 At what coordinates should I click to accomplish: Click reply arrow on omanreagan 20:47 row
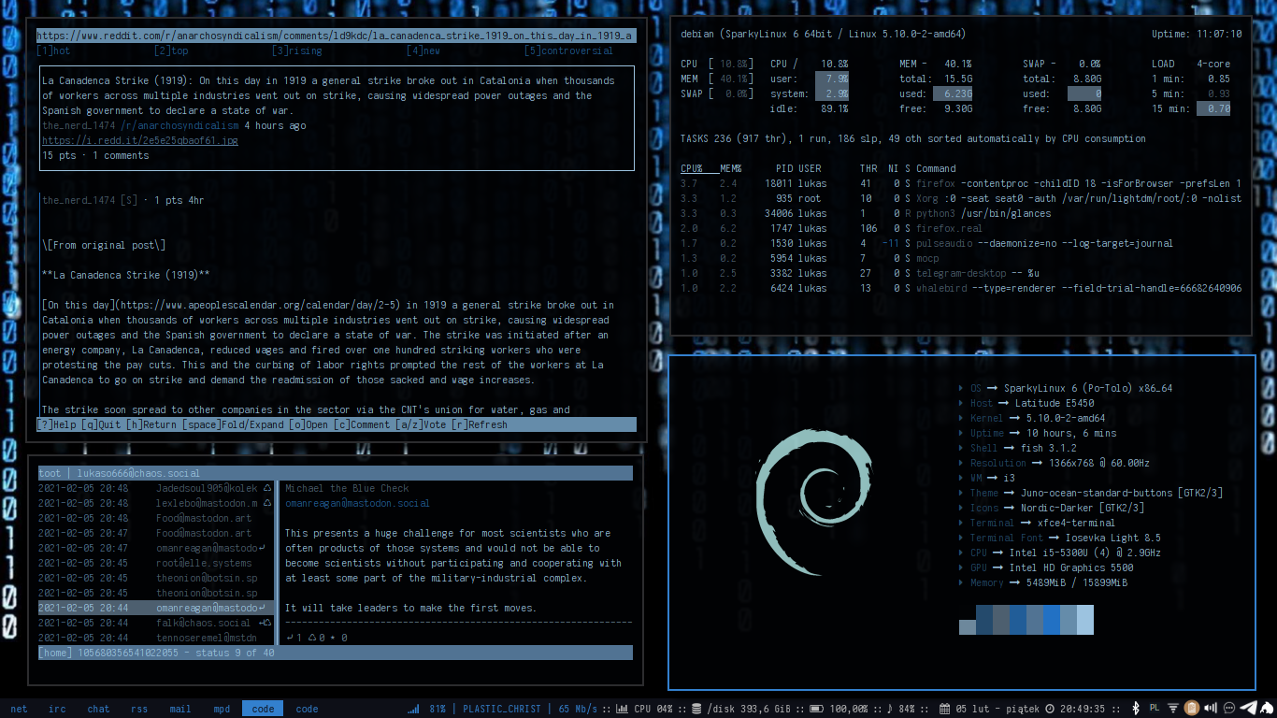(262, 548)
